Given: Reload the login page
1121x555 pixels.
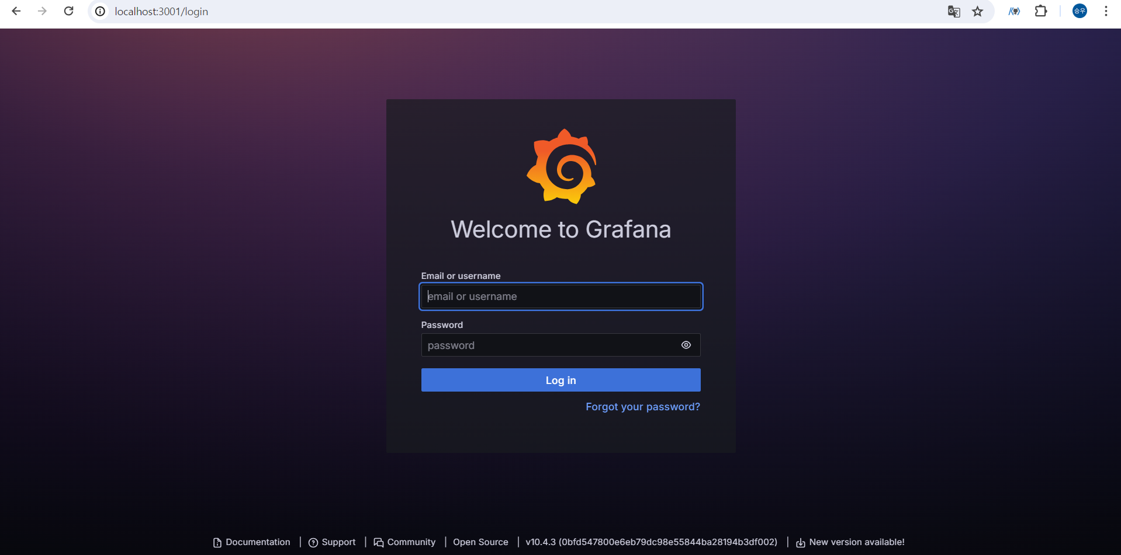Looking at the screenshot, I should 68,11.
